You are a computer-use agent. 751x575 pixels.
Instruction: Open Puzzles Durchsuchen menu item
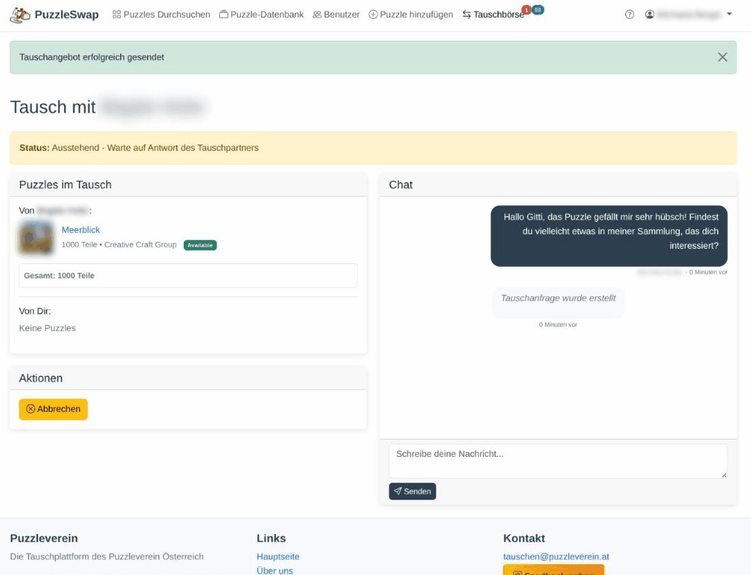(x=161, y=15)
